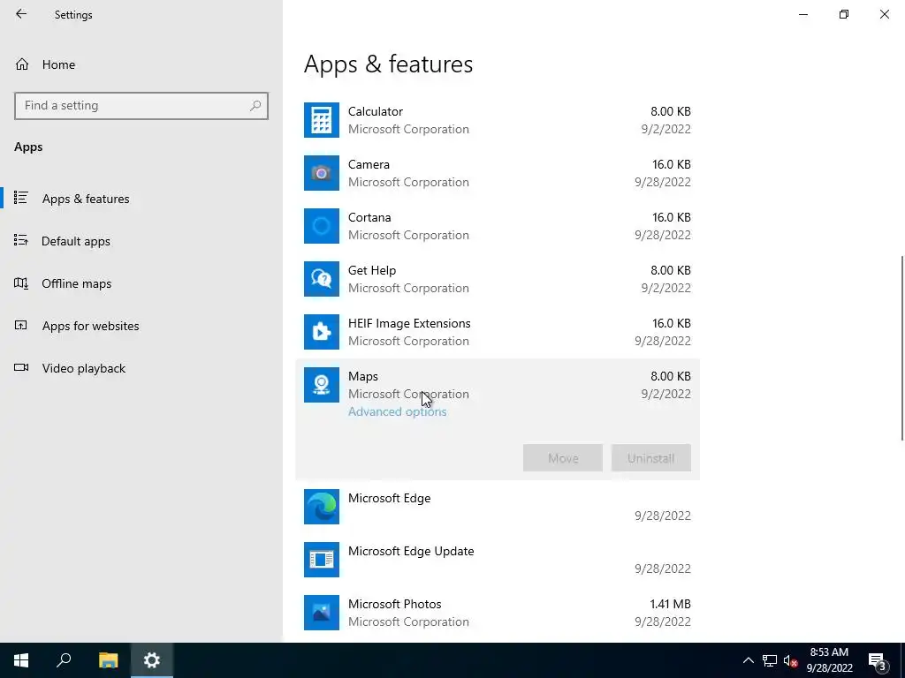Go back using the Settings back arrow

21,14
